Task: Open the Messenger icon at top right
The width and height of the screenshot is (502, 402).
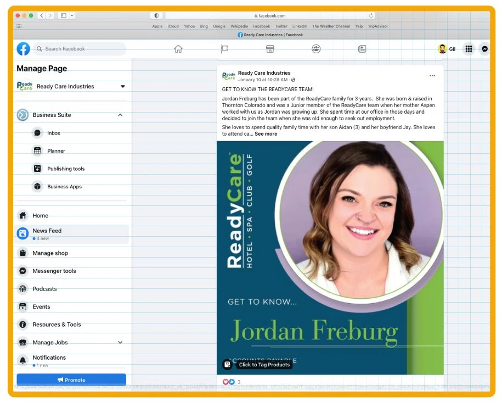Action: tap(484, 49)
